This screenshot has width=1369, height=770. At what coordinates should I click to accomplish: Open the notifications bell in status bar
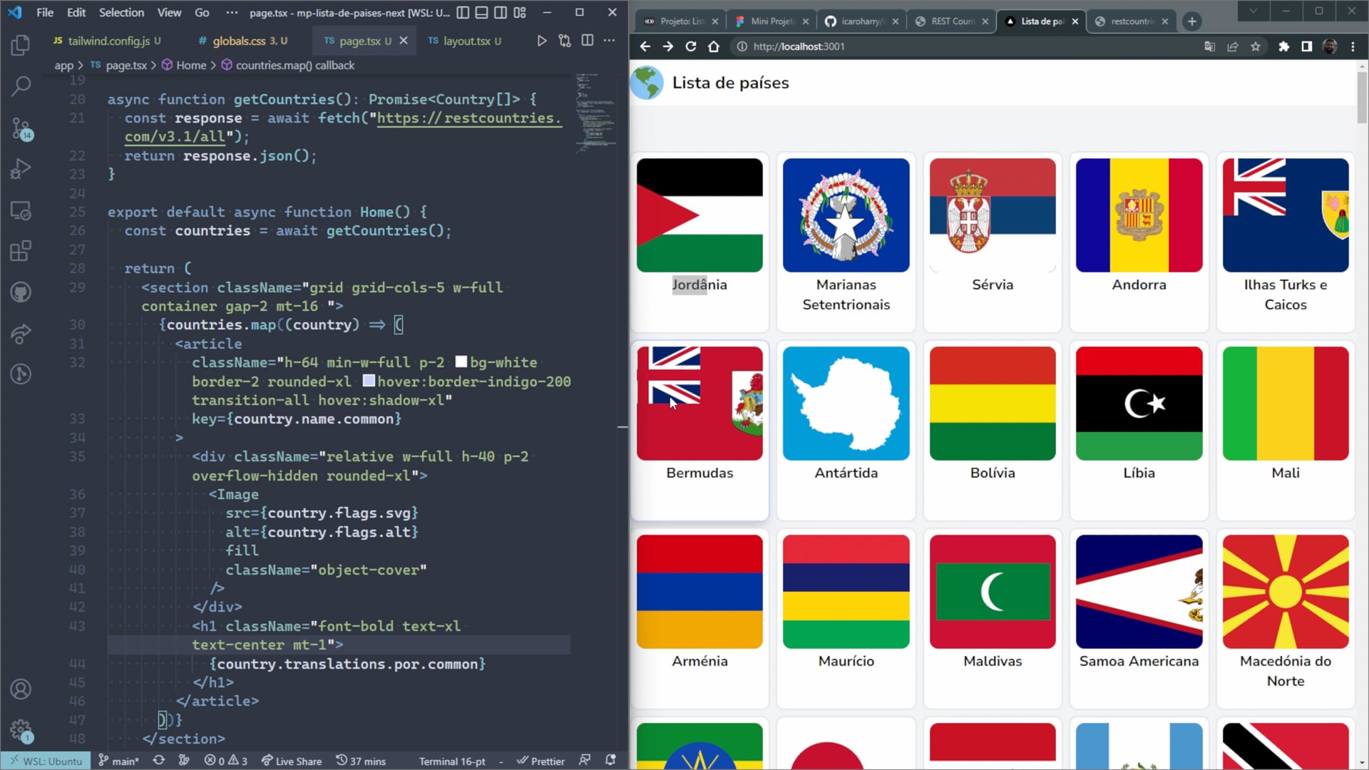[x=610, y=761]
